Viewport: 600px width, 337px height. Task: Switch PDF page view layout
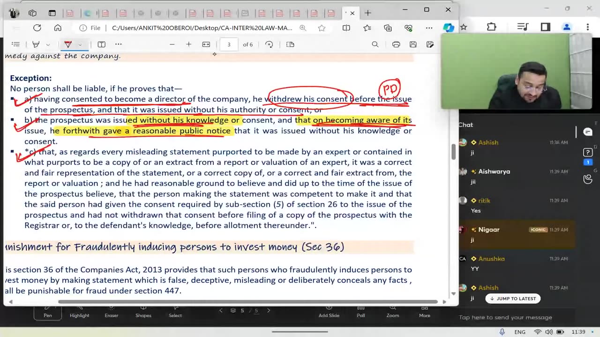click(x=290, y=44)
